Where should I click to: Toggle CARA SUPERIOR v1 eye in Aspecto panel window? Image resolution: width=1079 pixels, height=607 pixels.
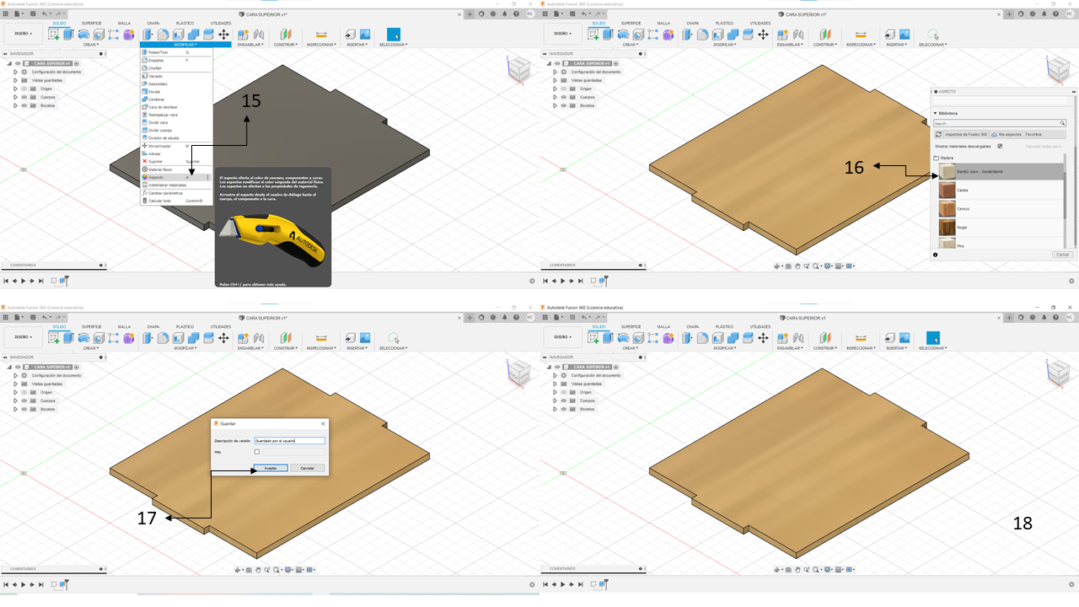(x=557, y=63)
